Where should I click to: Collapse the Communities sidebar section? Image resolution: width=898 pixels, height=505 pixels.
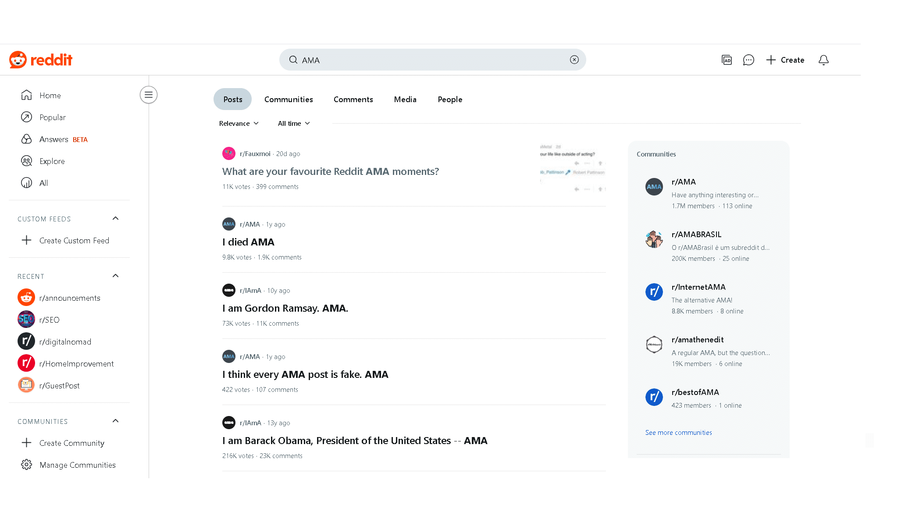click(116, 421)
